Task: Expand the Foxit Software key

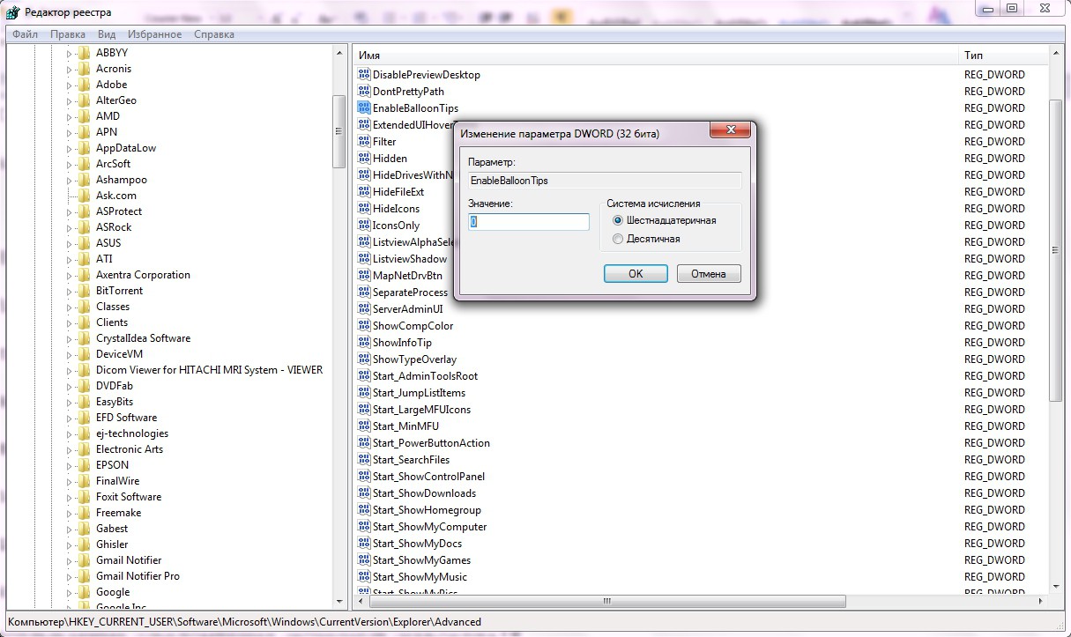Action: point(70,497)
